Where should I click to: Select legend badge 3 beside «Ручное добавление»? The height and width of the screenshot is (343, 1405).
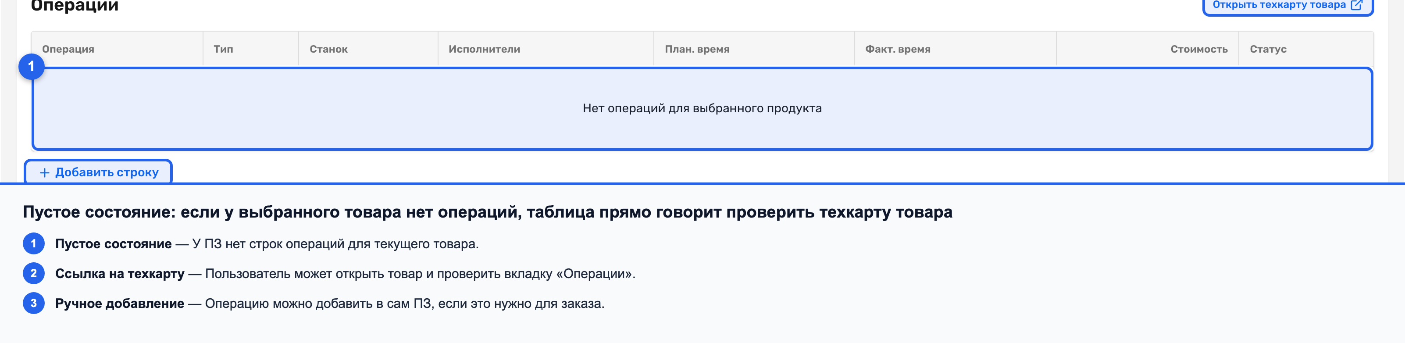(x=34, y=303)
